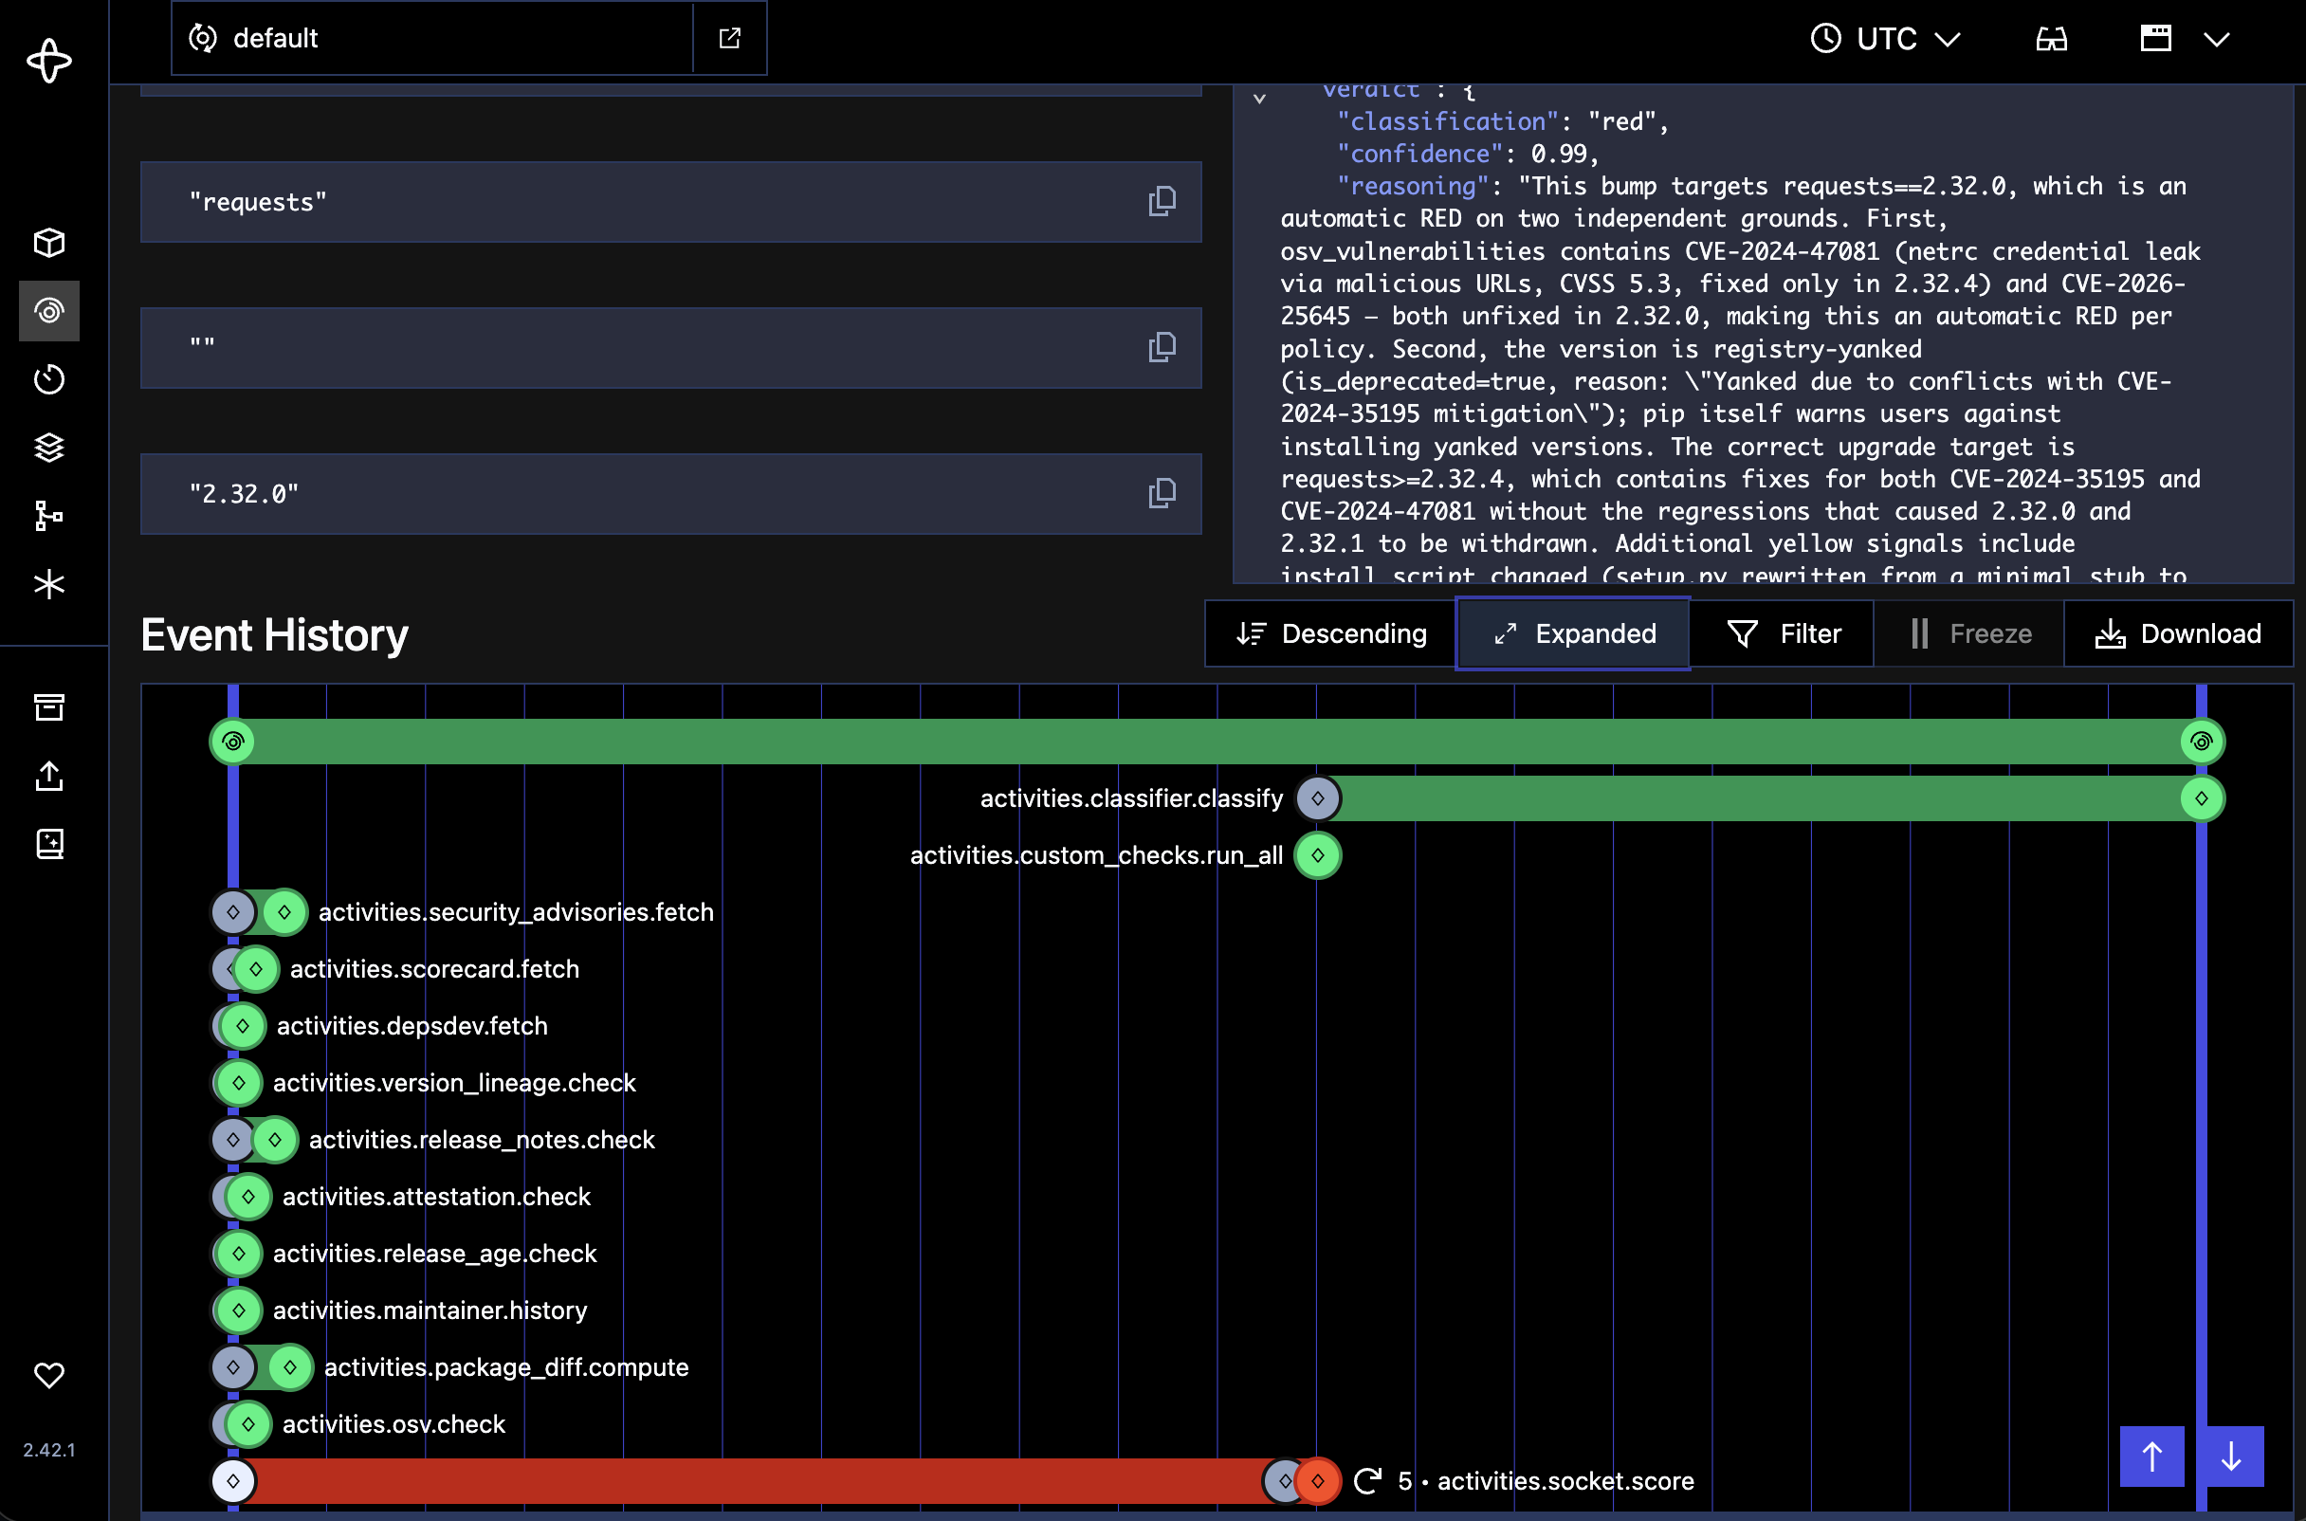Click the labs glasses icon in top bar
Viewport: 2306px width, 1521px height.
click(2051, 39)
